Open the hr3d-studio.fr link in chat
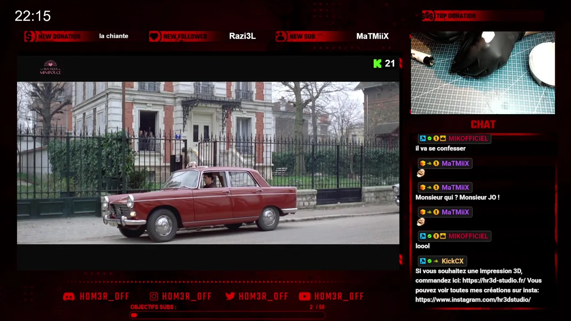This screenshot has height=321, width=571. (x=494, y=281)
